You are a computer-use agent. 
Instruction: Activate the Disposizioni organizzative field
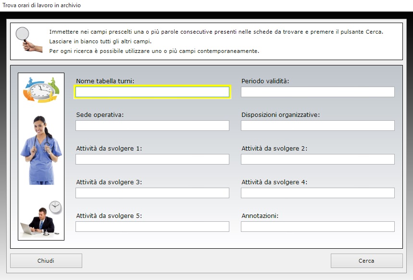(318, 126)
